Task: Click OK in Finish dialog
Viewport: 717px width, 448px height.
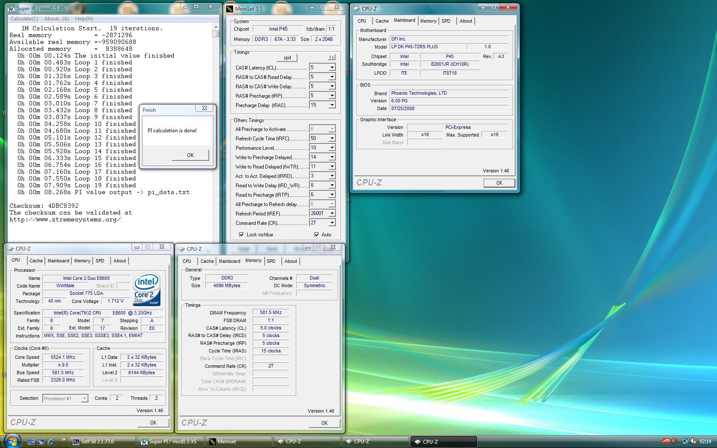Action: (x=190, y=155)
